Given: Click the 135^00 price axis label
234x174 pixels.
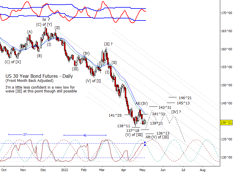Looking at the screenshot, I should (227, 139).
